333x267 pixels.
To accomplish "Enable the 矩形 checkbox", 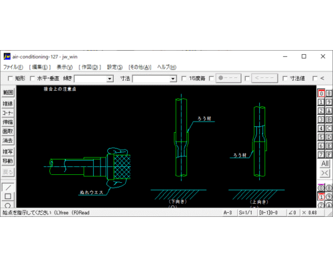I will (x=10, y=78).
